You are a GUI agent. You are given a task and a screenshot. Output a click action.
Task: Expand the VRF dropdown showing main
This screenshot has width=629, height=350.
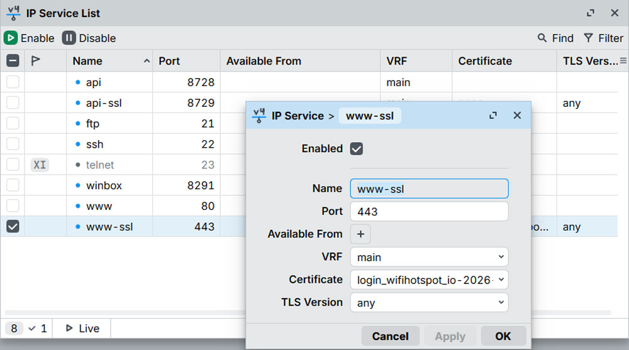click(x=429, y=257)
